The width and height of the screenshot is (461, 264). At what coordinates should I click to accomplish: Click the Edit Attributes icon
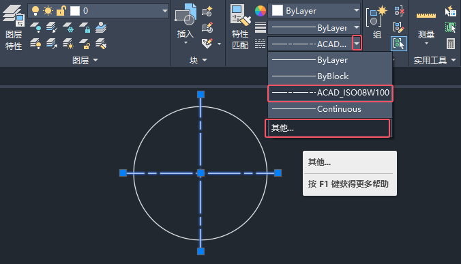(207, 44)
